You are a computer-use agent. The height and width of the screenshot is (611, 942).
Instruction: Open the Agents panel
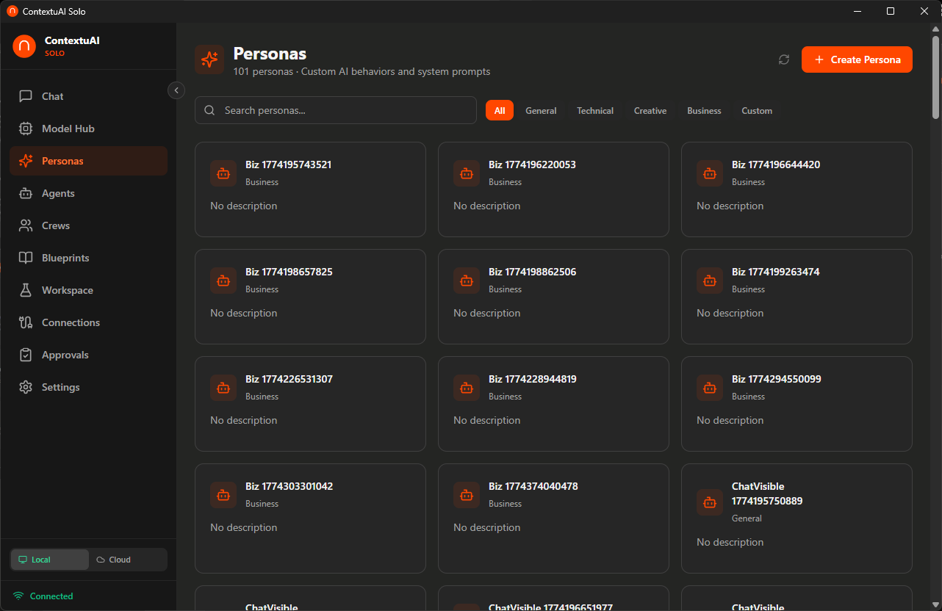[x=57, y=193]
